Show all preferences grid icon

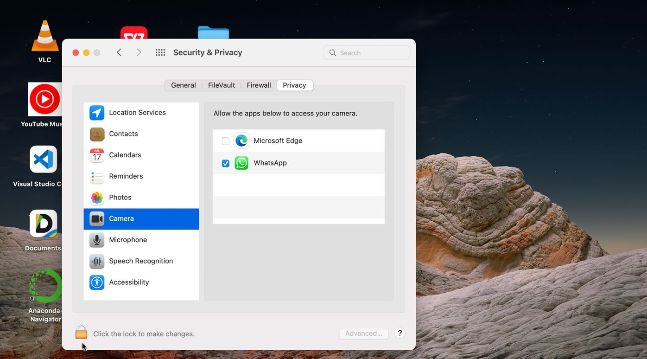(160, 53)
